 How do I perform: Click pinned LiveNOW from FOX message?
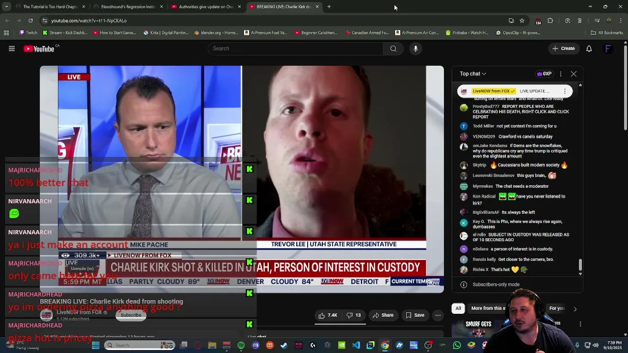pyautogui.click(x=515, y=91)
